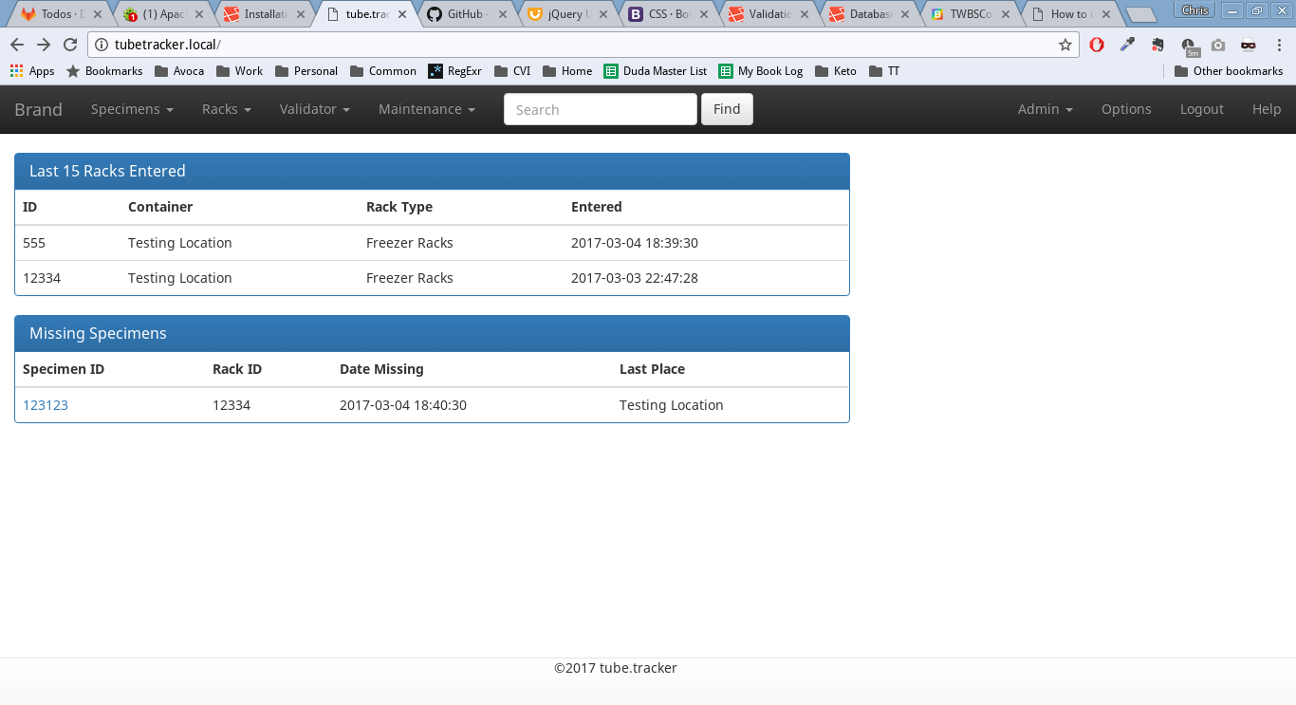
Task: Expand the Specimens dropdown menu
Action: 132,109
